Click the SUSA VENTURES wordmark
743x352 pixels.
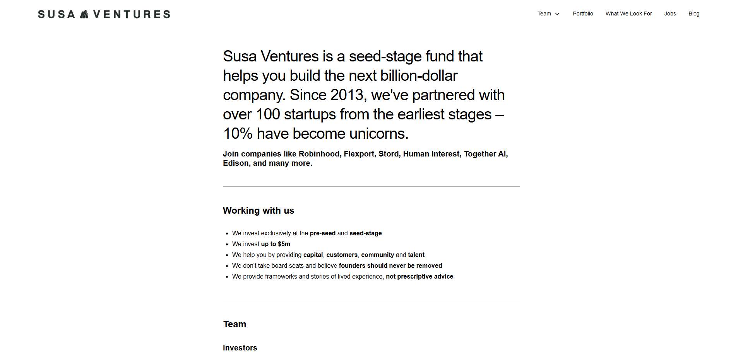[x=104, y=14]
